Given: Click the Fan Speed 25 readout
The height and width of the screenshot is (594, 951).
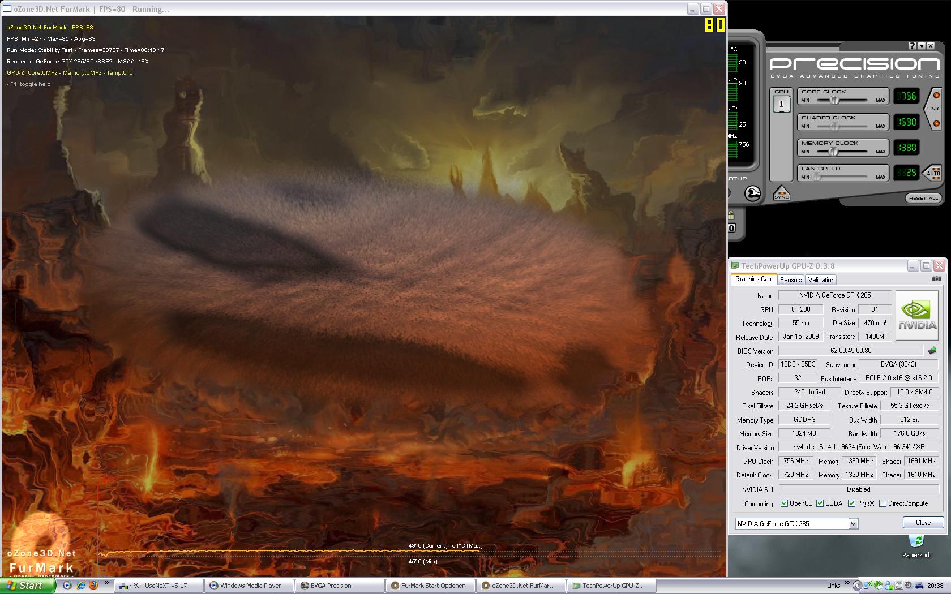Looking at the screenshot, I should click(906, 173).
